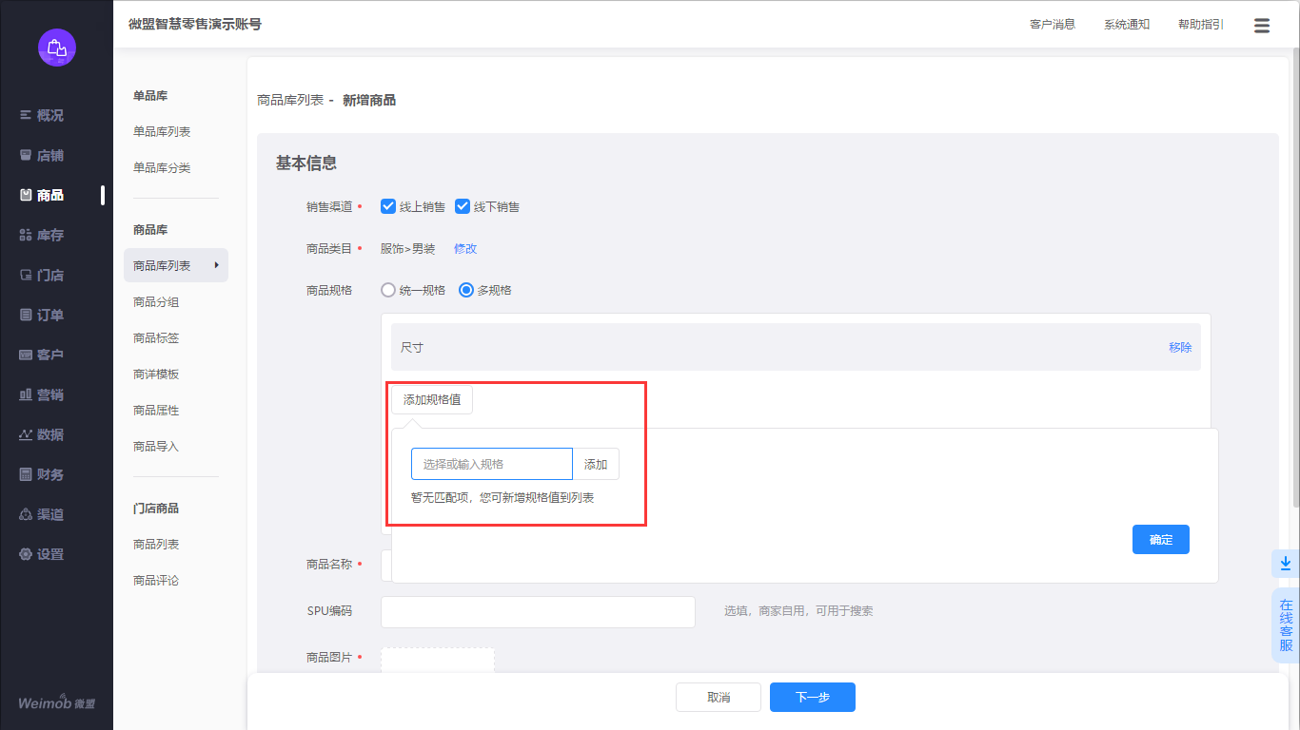This screenshot has width=1300, height=730.
Task: Click 暂无匹配项 hint text
Action: pos(502,498)
